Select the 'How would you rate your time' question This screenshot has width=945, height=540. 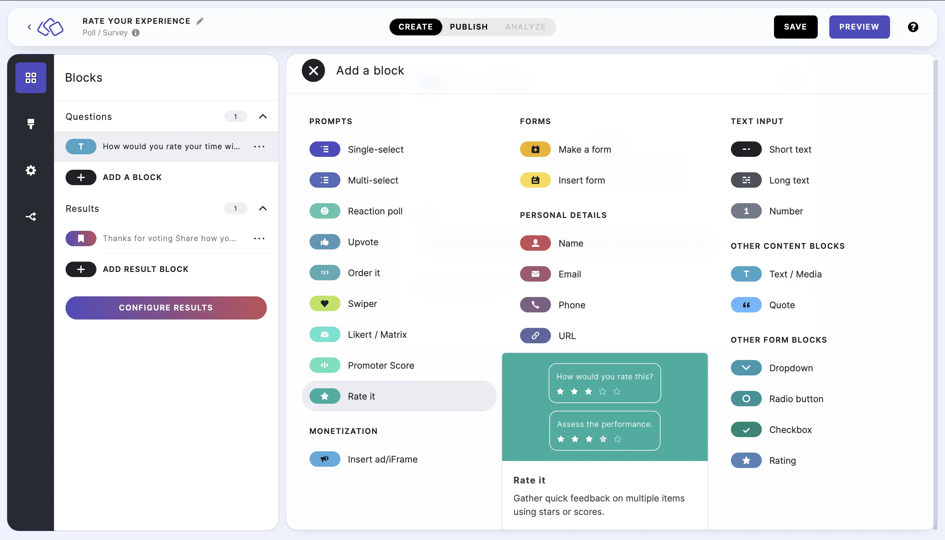166,147
